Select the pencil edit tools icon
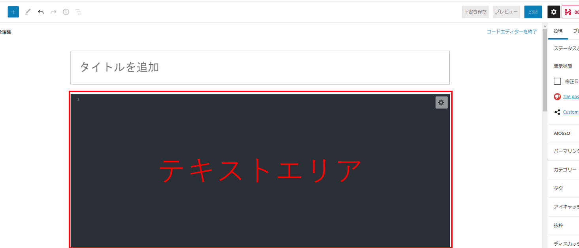 [28, 12]
